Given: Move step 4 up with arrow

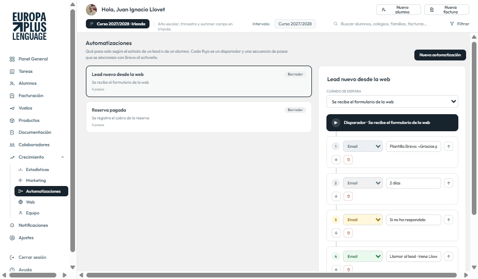Looking at the screenshot, I should (x=449, y=257).
